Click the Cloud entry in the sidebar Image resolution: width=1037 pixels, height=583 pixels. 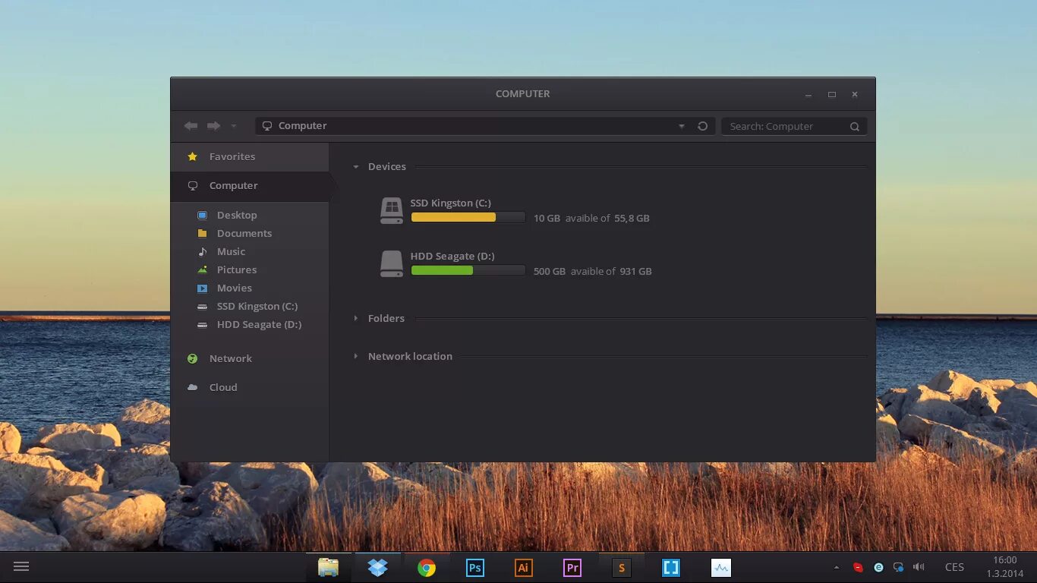coord(223,387)
